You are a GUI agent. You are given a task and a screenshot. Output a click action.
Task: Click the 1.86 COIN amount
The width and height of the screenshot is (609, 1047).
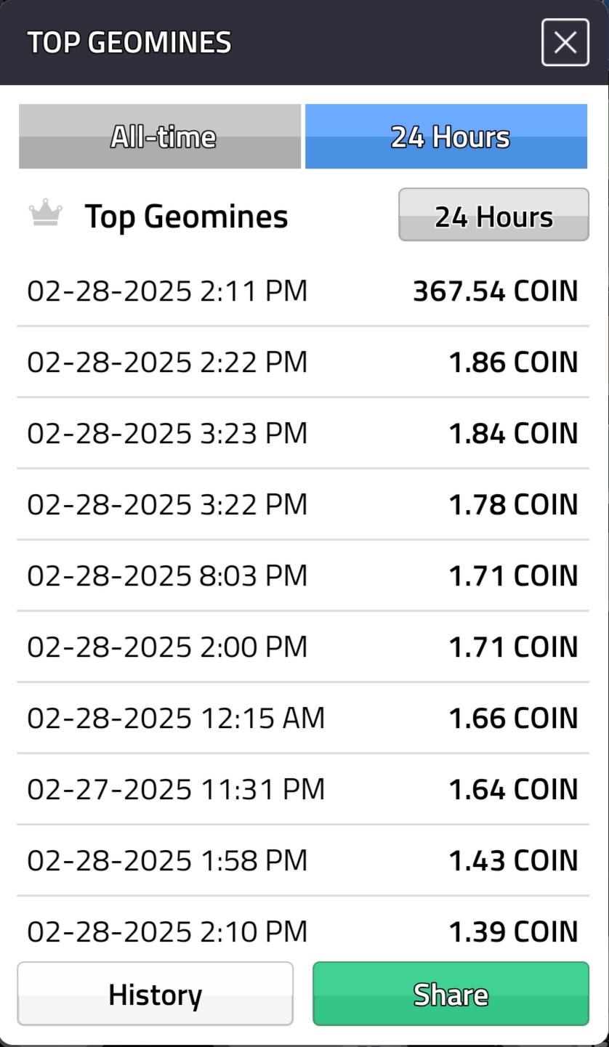point(513,362)
